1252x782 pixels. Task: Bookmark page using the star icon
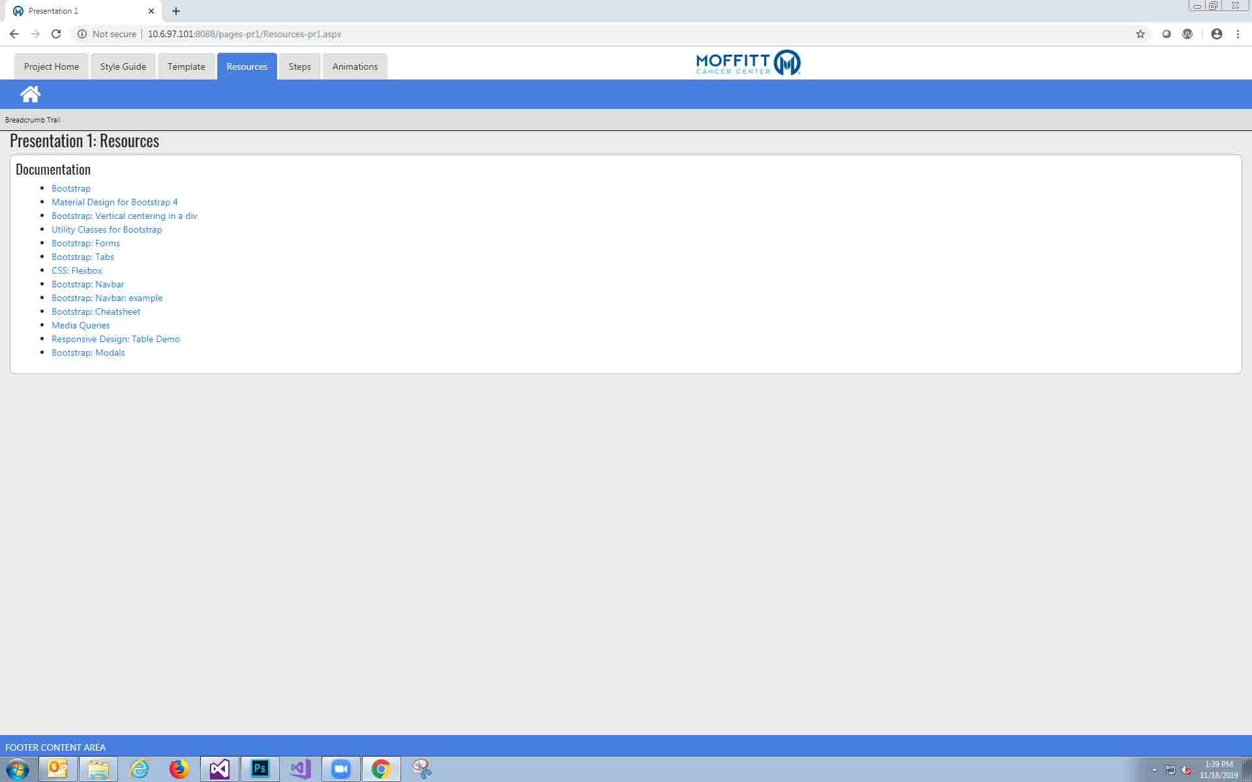(x=1140, y=34)
